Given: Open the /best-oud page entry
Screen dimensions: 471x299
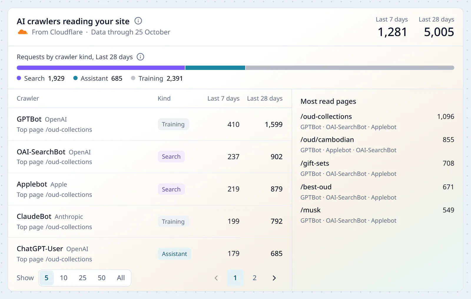Looking at the screenshot, I should point(377,192).
